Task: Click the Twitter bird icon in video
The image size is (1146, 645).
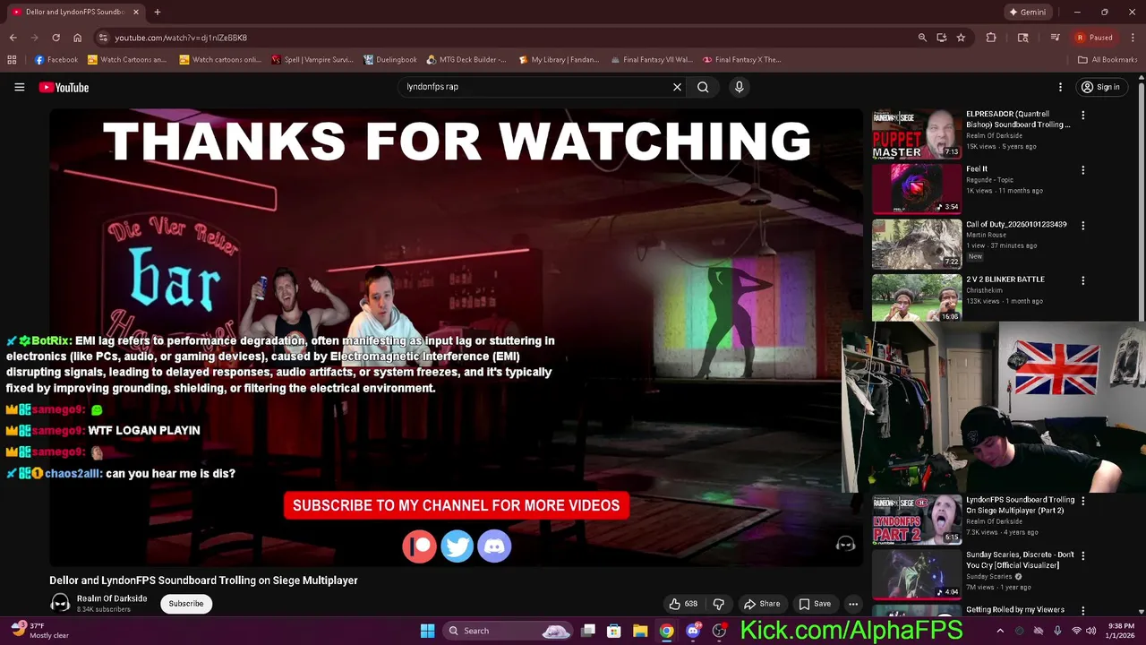Action: pos(457,546)
